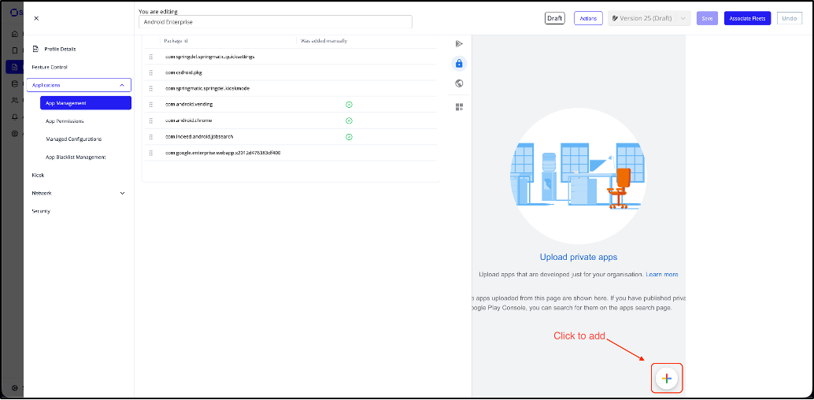Click green check on com.indeed.android.jobsearch row

[349, 137]
